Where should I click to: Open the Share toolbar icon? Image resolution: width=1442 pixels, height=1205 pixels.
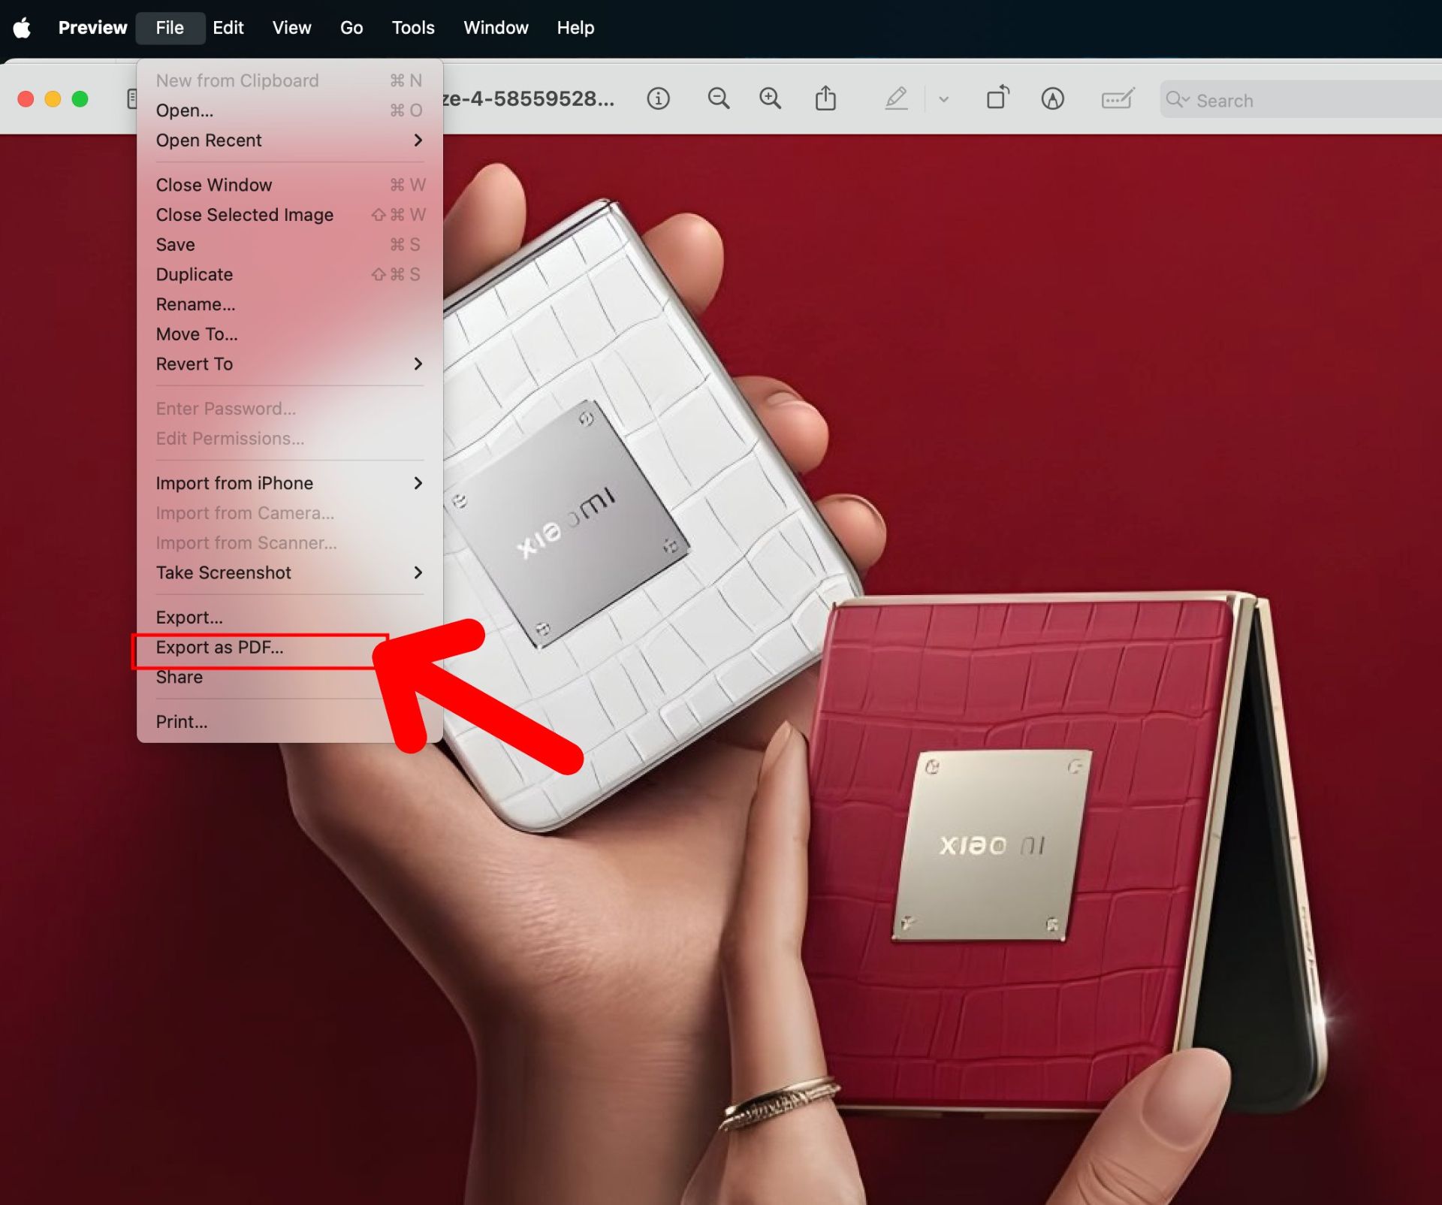tap(825, 98)
